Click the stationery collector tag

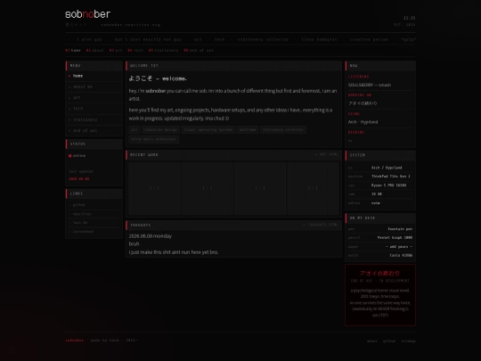coord(283,130)
